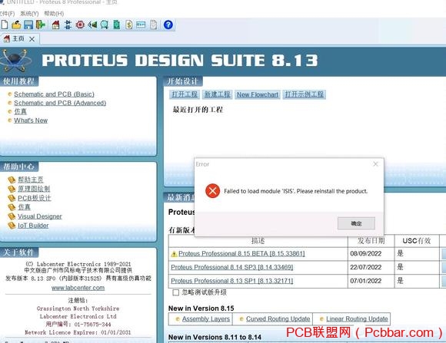Open a project via the folder icon
The height and width of the screenshot is (343, 446).
click(x=16, y=25)
